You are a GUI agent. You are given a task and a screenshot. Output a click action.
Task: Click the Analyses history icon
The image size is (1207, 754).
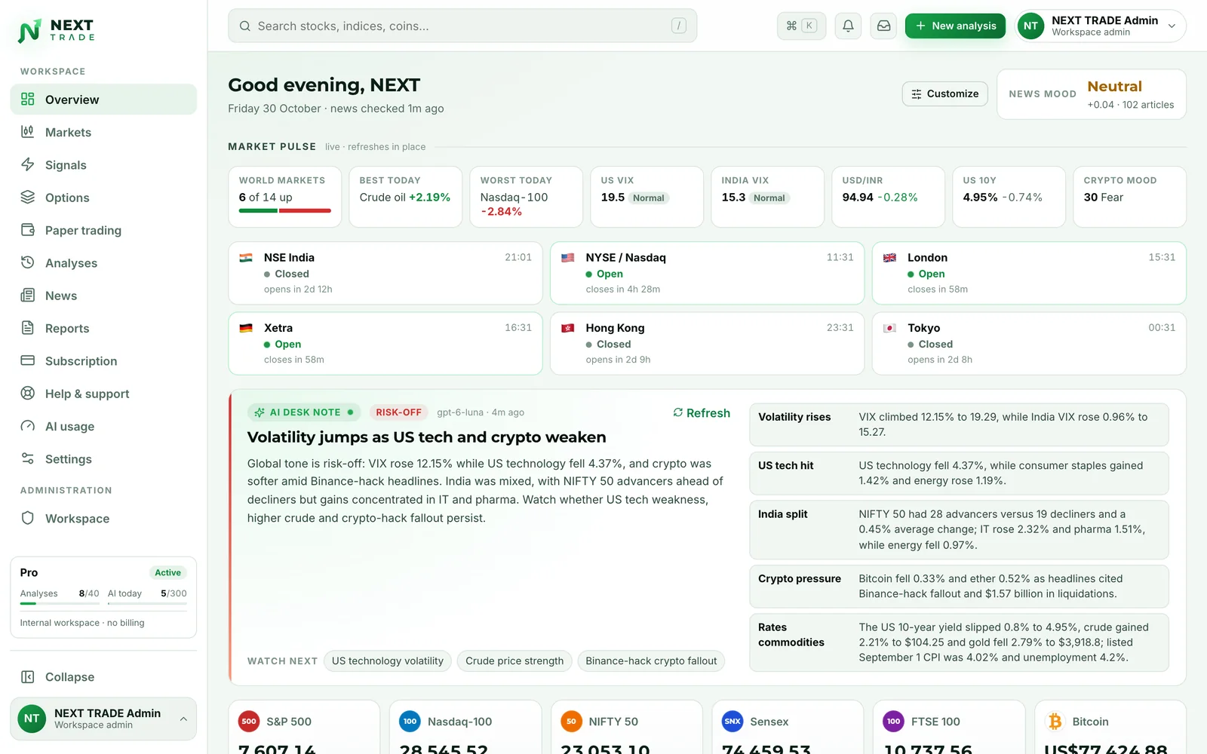[28, 262]
